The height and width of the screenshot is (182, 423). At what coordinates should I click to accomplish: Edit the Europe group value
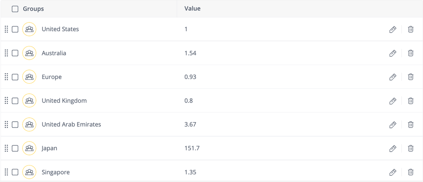393,77
